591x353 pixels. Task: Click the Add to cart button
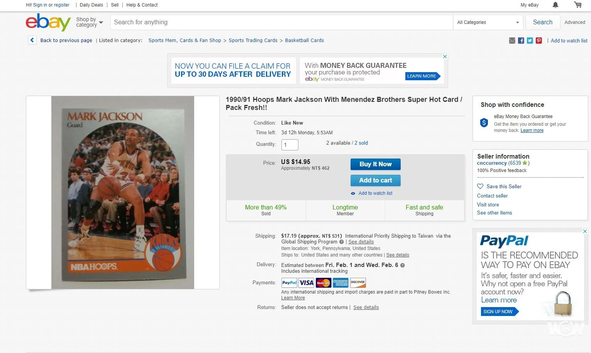[x=376, y=181]
